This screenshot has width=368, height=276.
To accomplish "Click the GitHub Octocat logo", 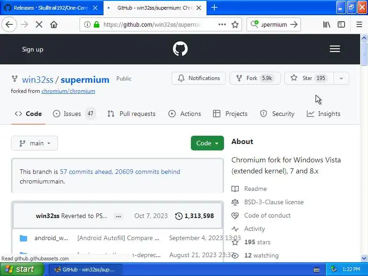I will click(x=180, y=49).
